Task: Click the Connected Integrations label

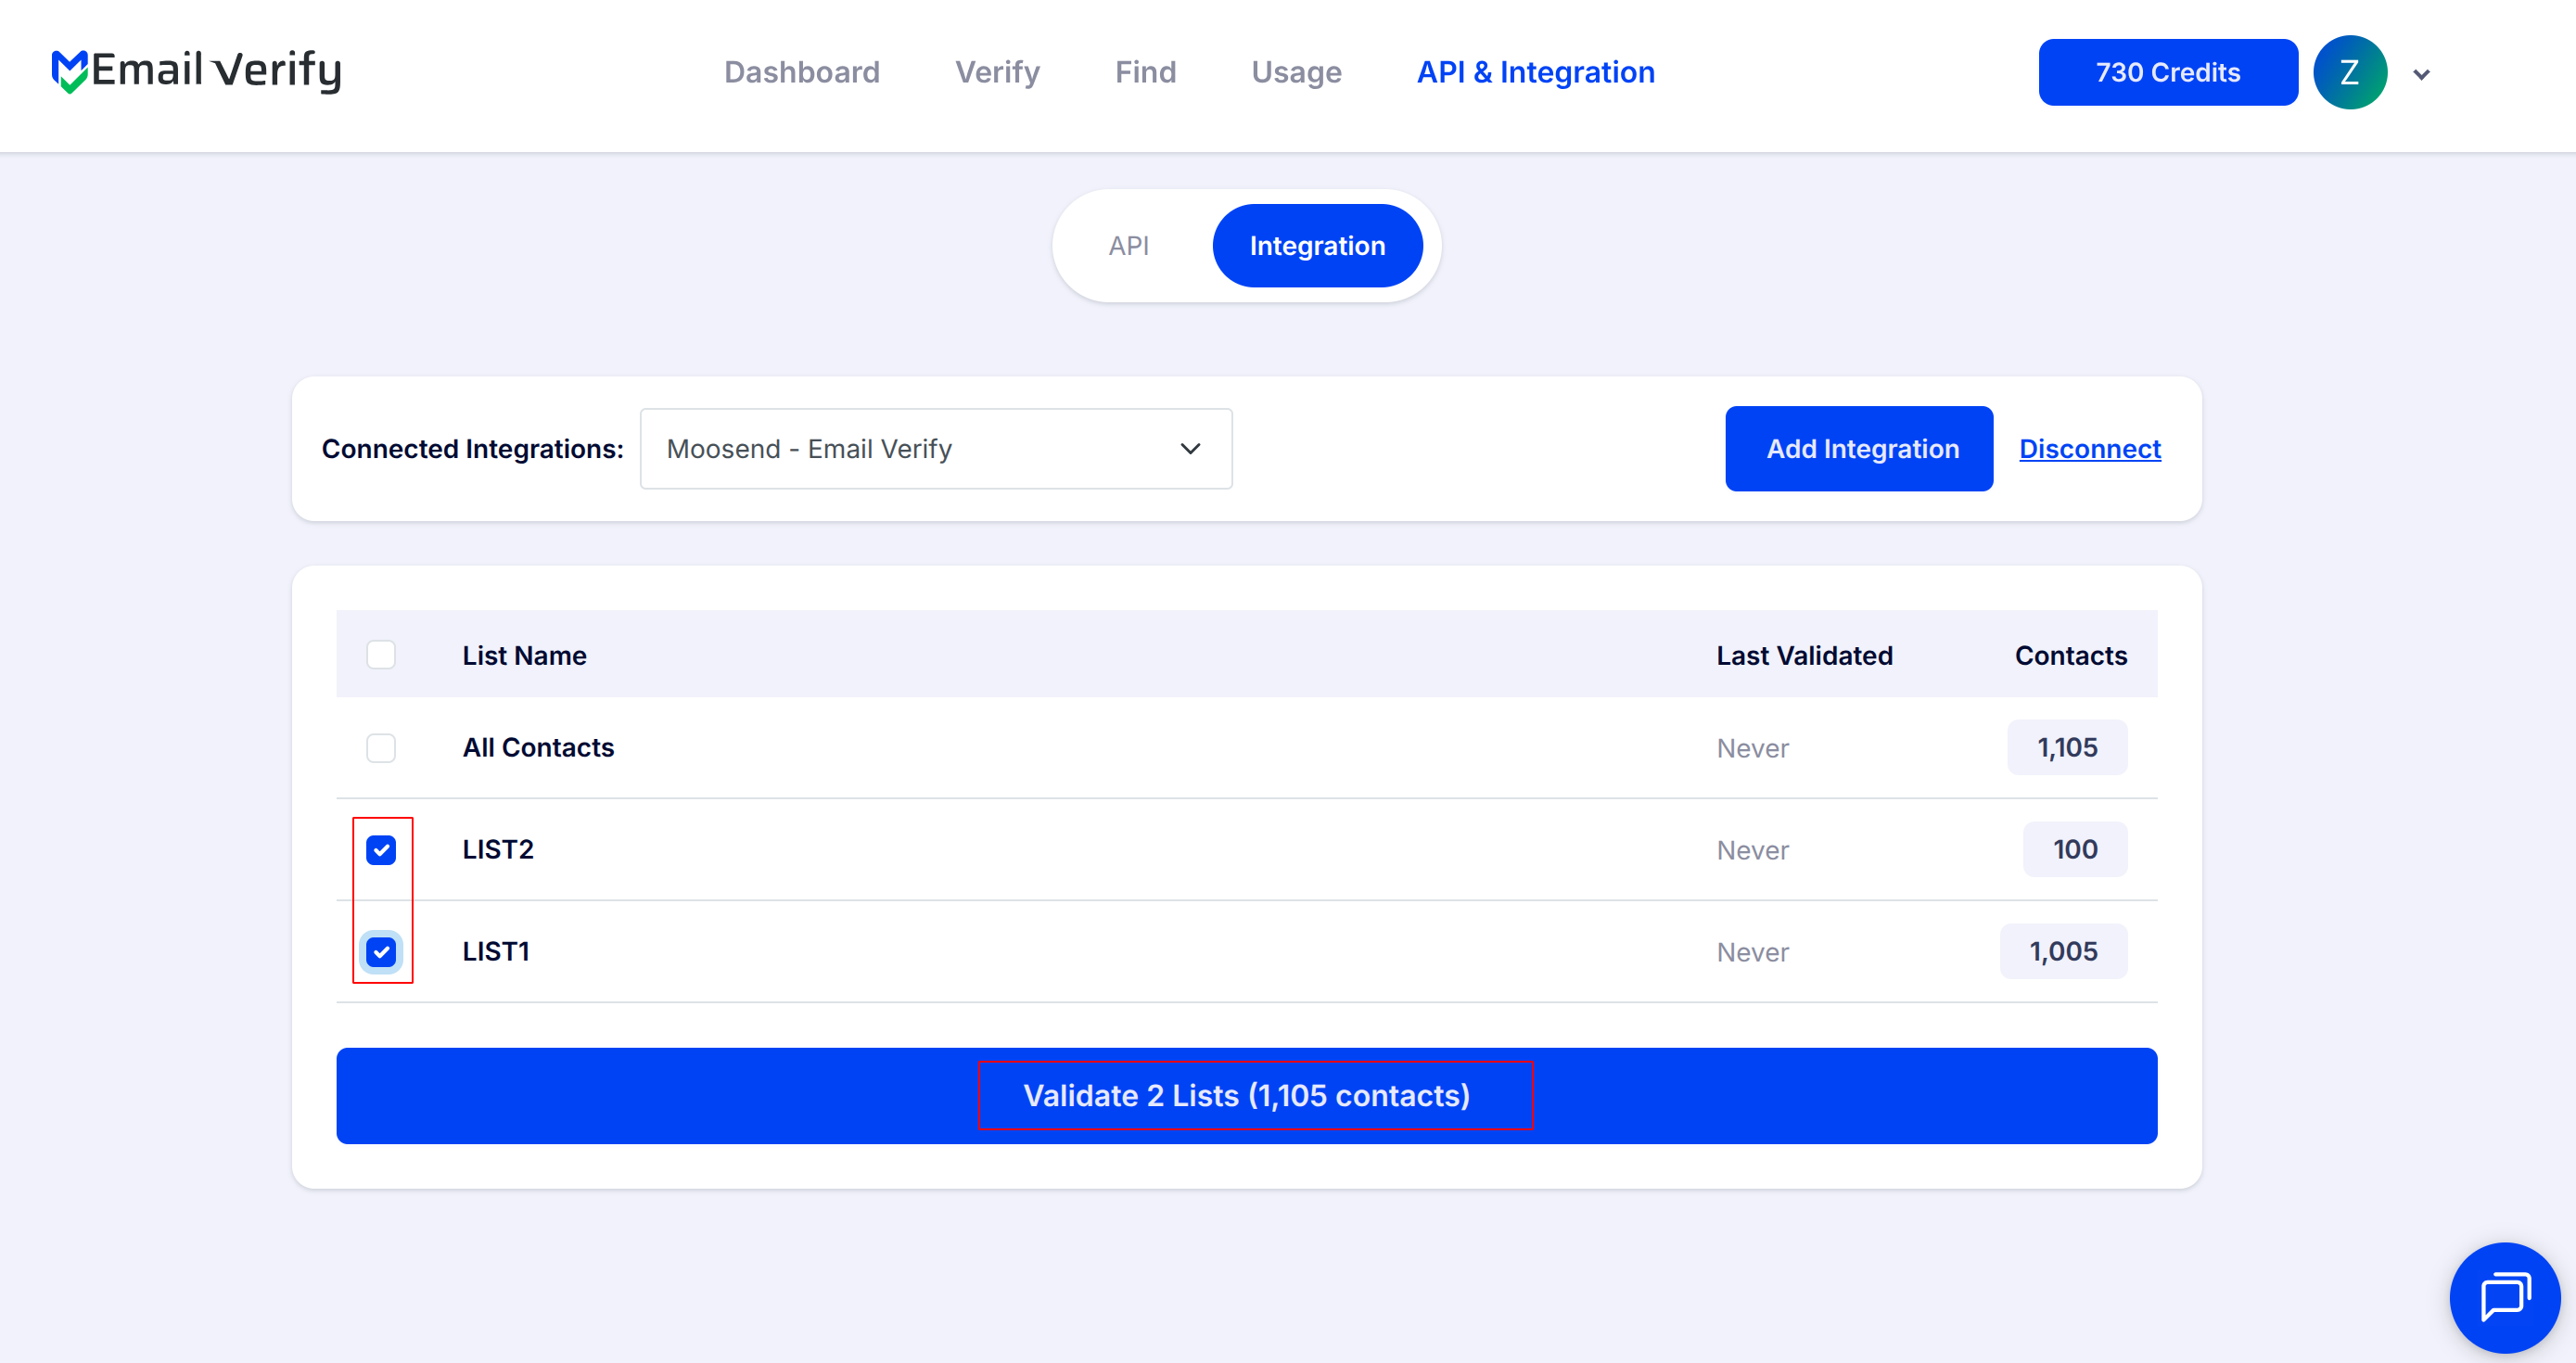Action: pos(472,449)
